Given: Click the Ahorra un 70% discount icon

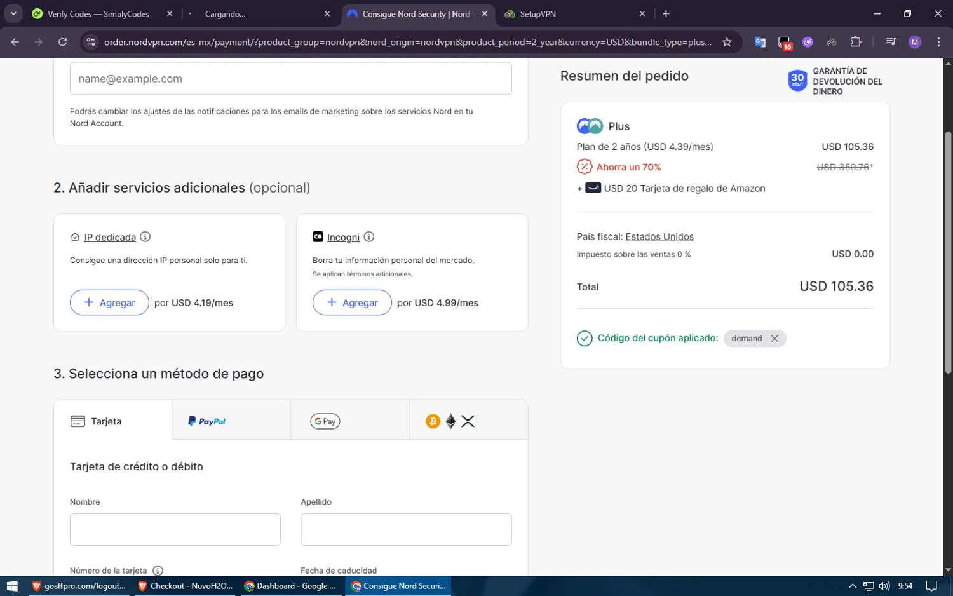Looking at the screenshot, I should pos(585,166).
